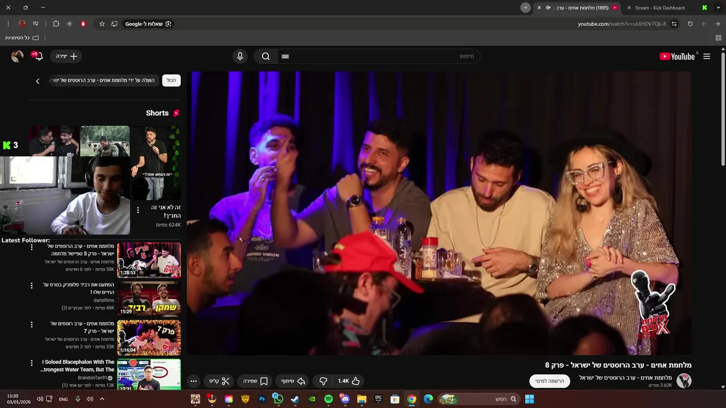
Task: Open Photoshop from the taskbar
Action: (x=262, y=399)
